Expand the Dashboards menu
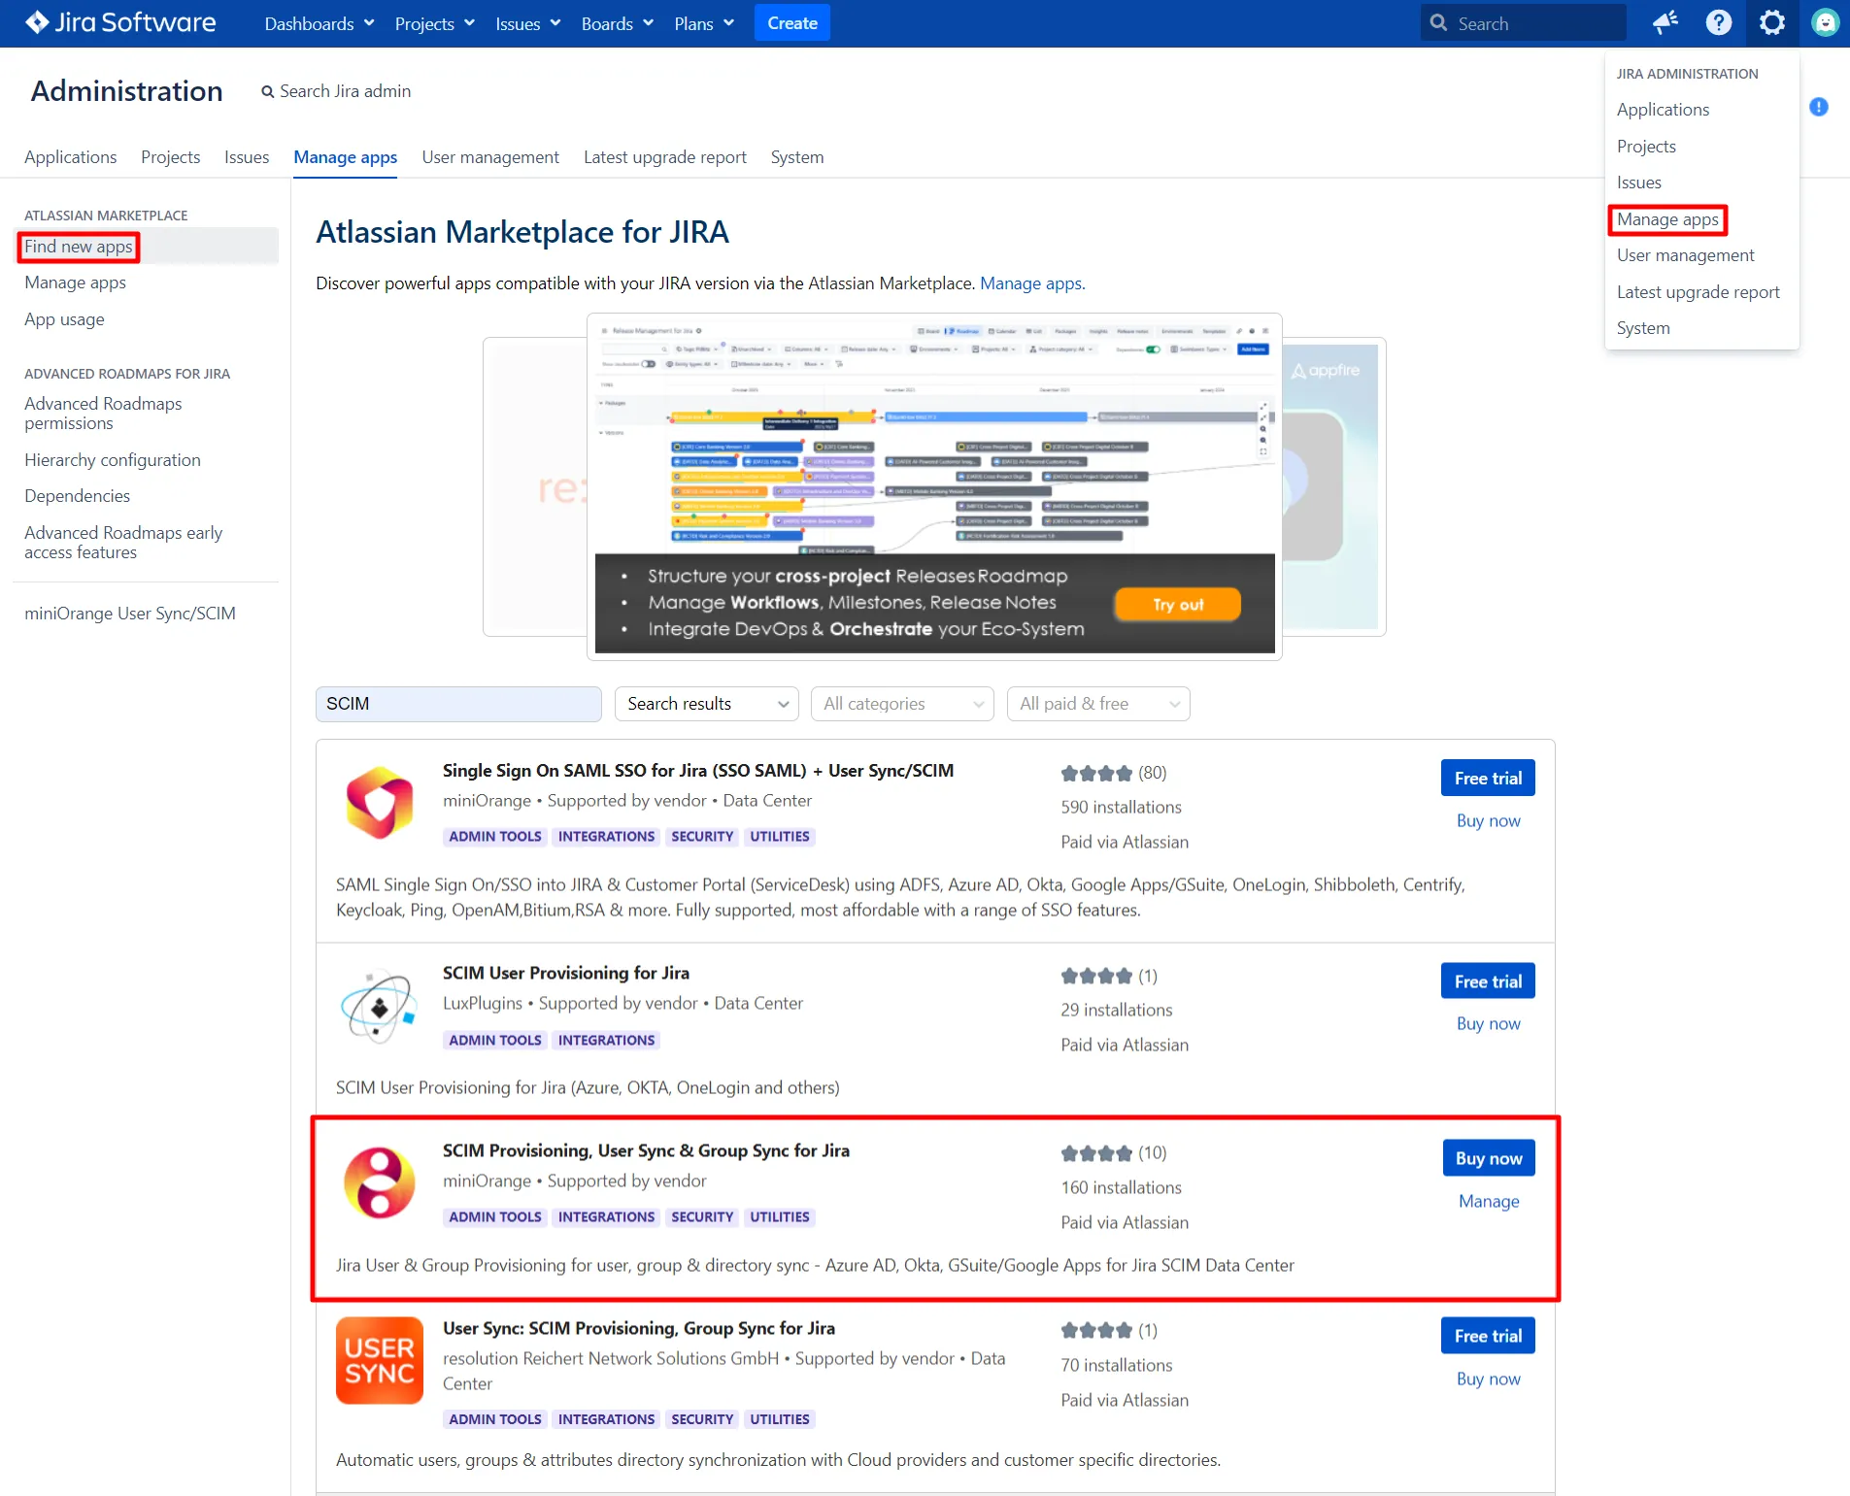This screenshot has height=1496, width=1850. [x=320, y=23]
